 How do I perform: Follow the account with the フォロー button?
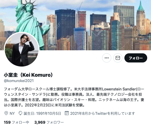[x=136, y=58]
